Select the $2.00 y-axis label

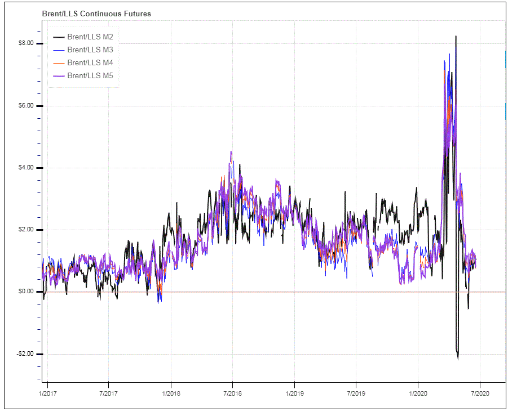pos(26,230)
